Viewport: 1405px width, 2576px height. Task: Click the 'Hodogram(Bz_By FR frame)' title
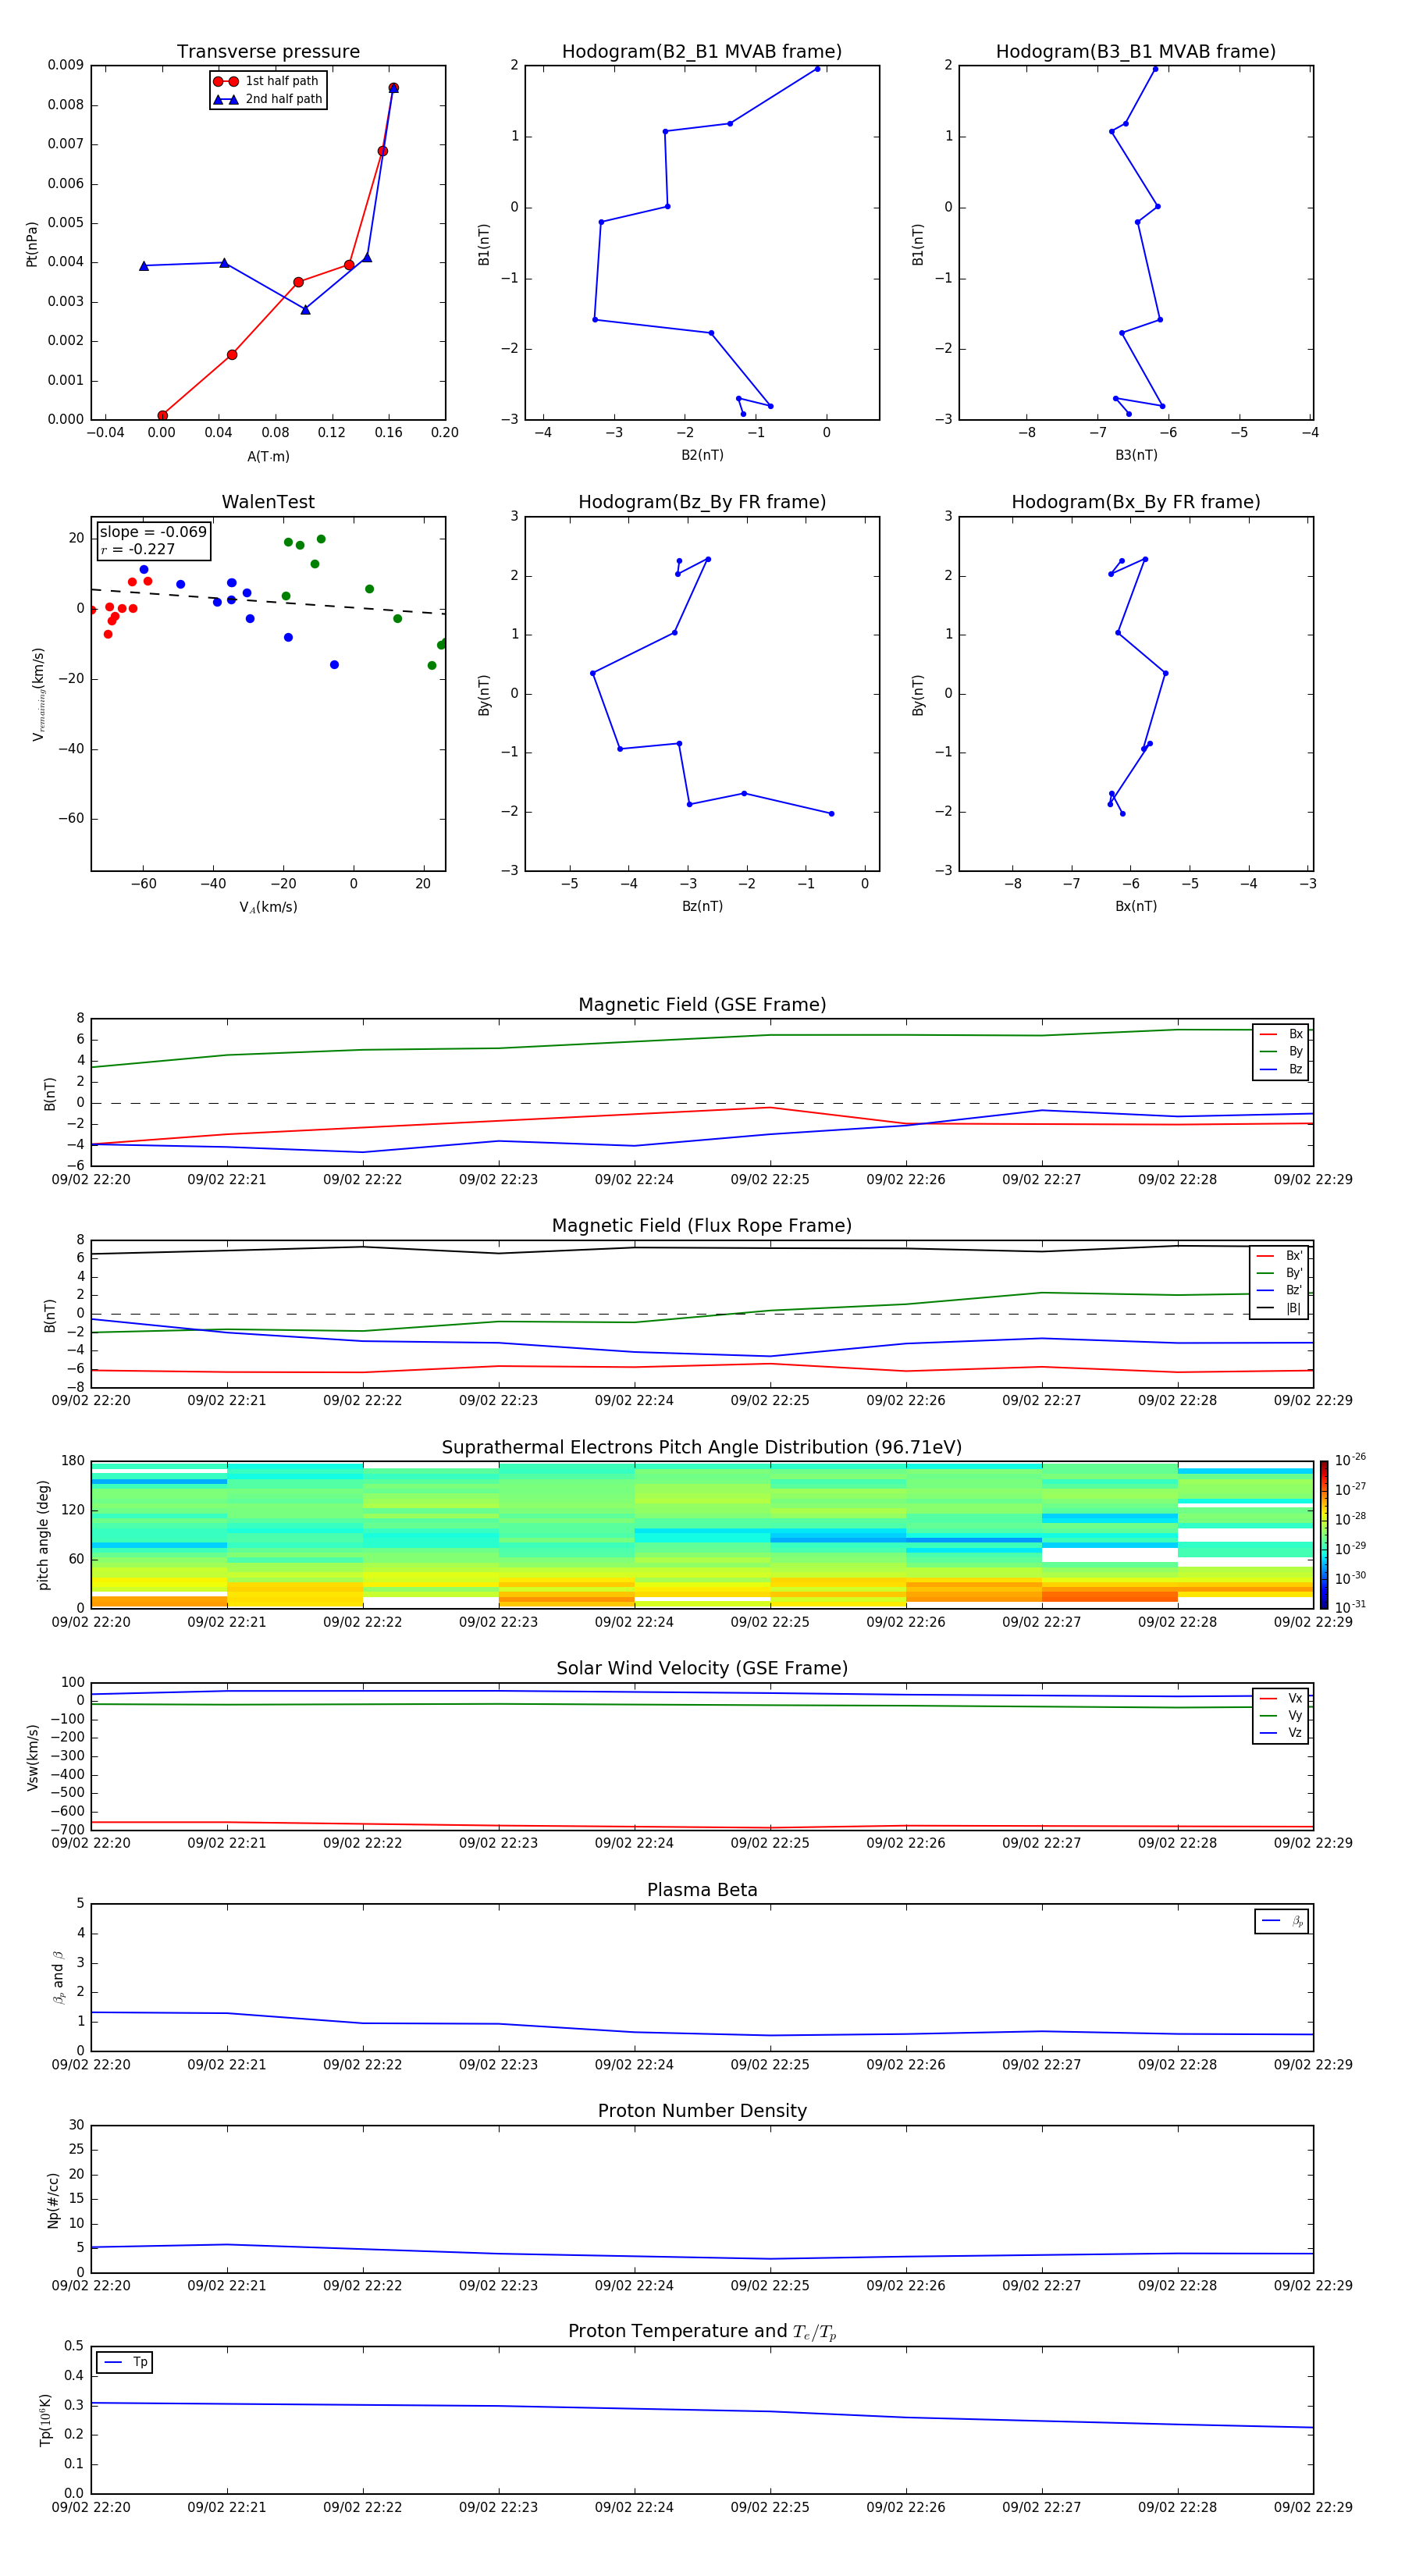point(701,502)
